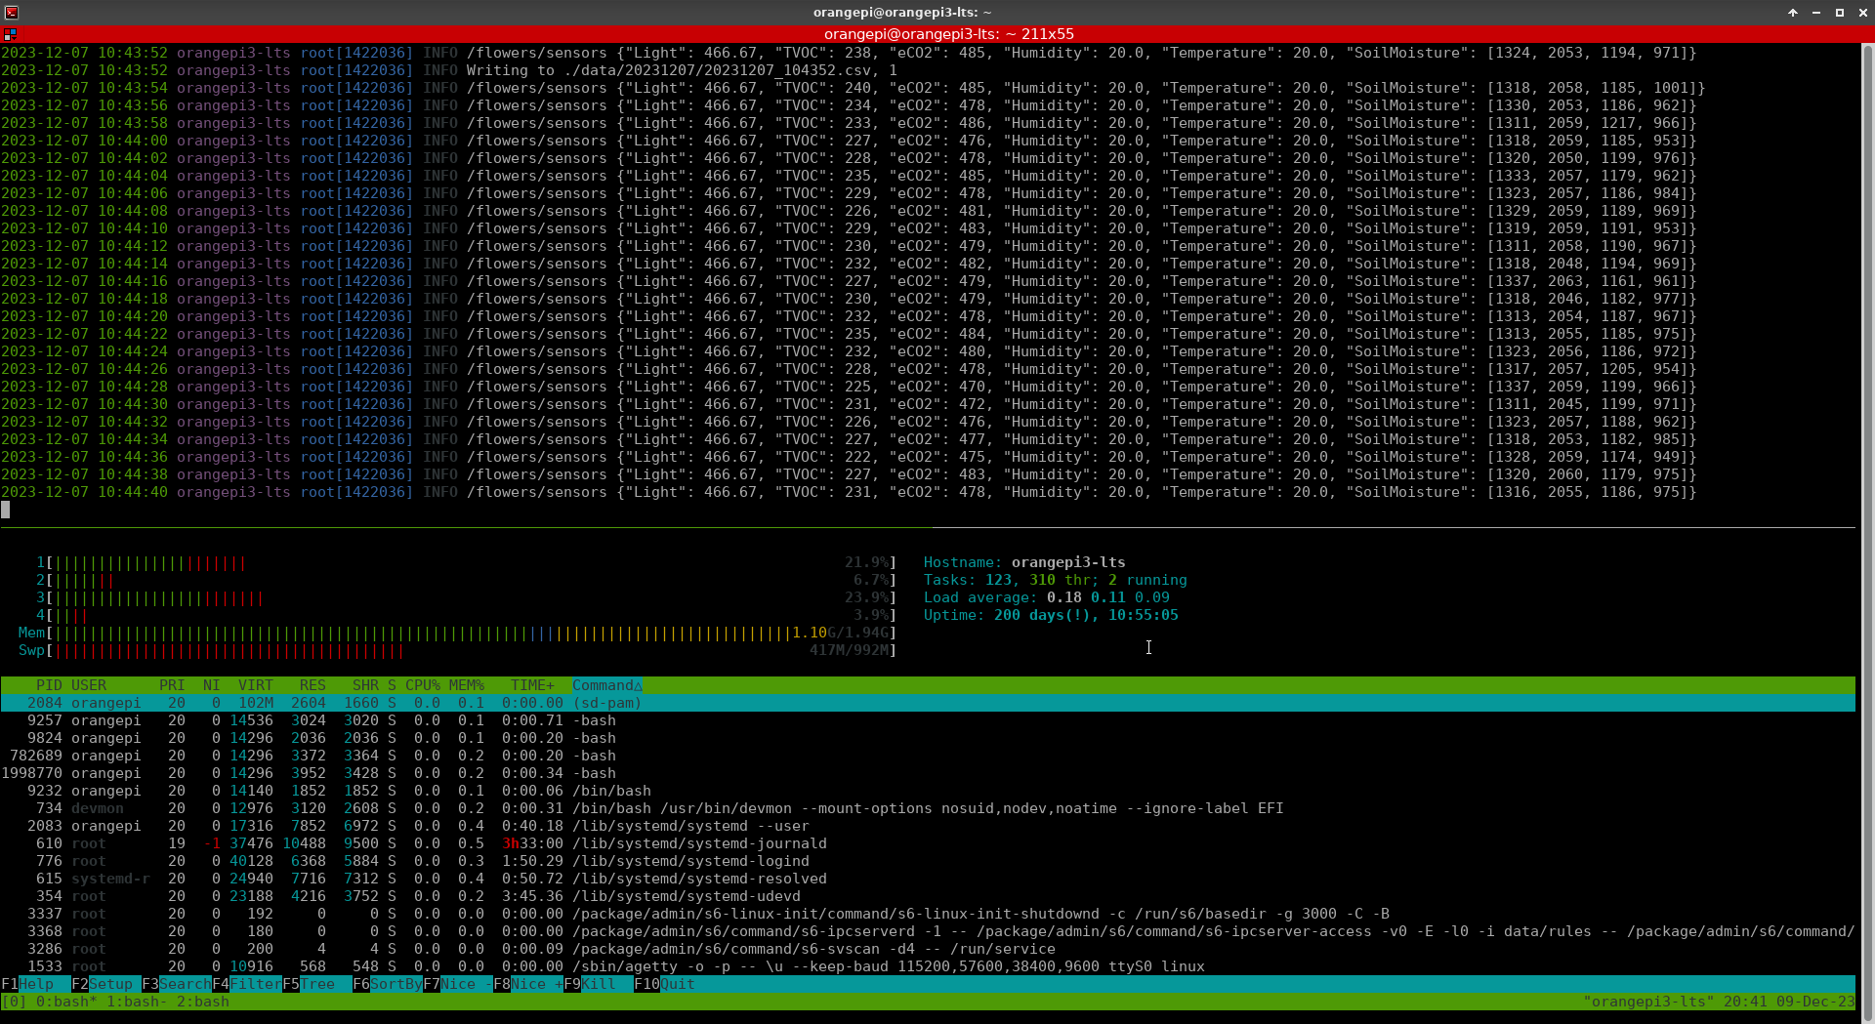
Task: Sort by SHR column header
Action: pos(365,685)
